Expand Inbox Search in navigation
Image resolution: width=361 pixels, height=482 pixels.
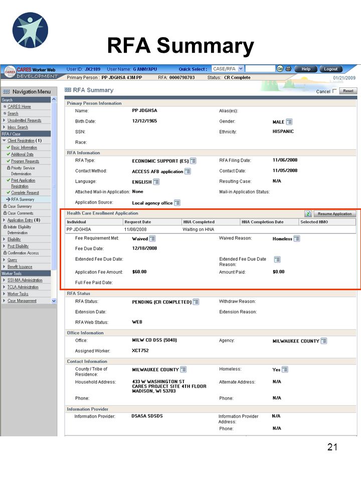4,127
